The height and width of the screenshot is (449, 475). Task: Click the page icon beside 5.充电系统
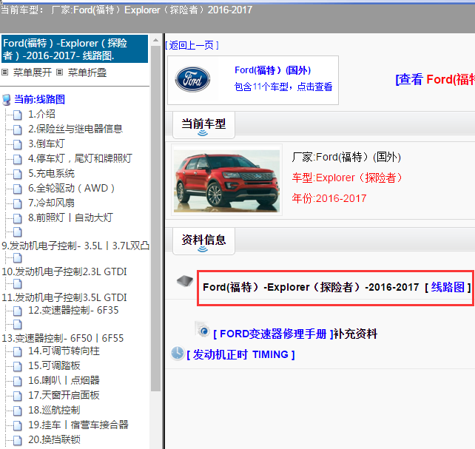pyautogui.click(x=18, y=174)
